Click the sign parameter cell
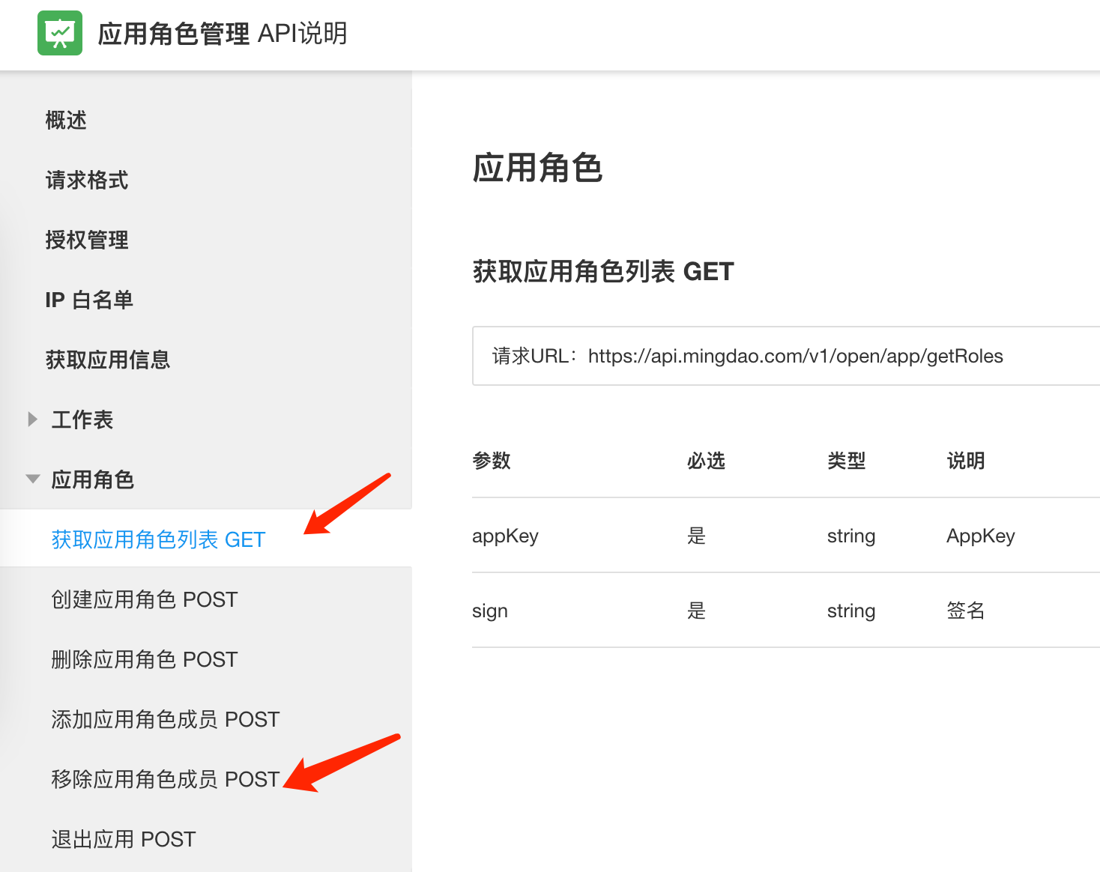 [x=490, y=611]
